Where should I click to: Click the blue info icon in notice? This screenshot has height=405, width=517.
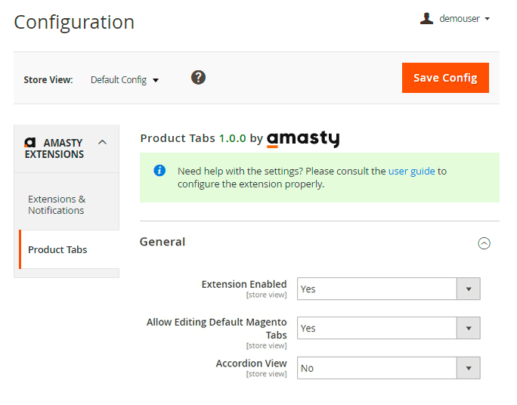click(159, 171)
